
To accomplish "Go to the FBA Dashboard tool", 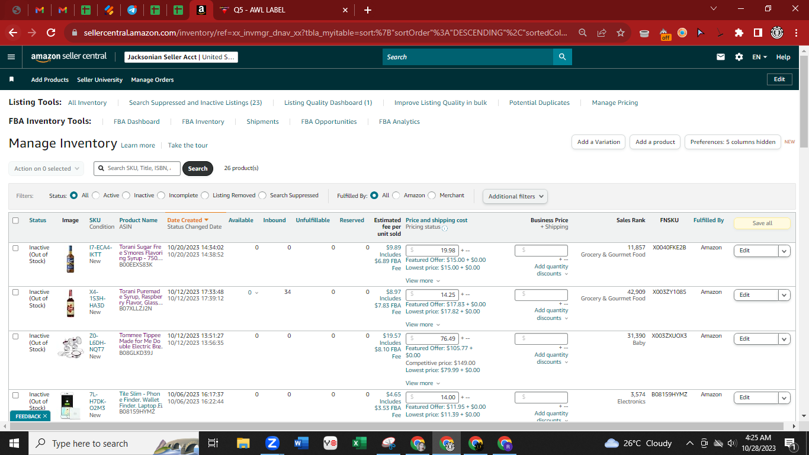I will point(137,121).
